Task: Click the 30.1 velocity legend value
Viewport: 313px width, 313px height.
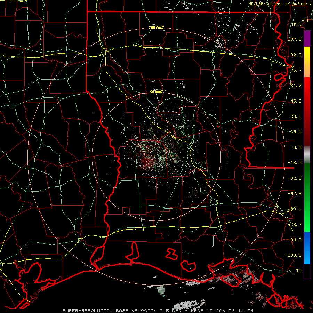Action: click(296, 117)
